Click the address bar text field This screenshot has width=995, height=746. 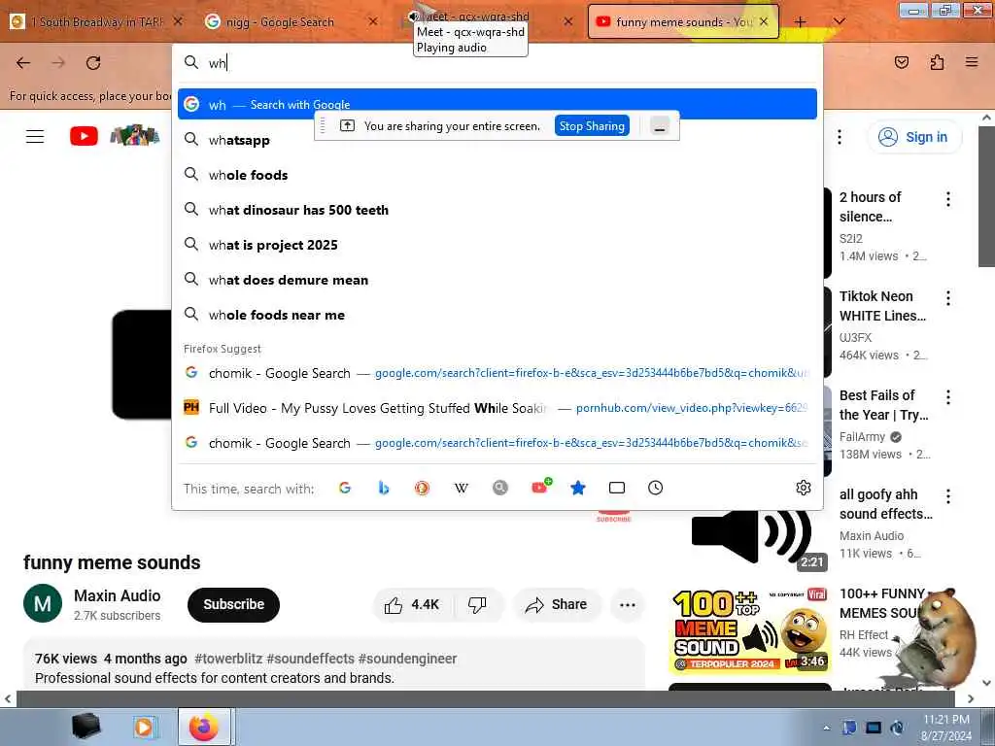click(497, 62)
